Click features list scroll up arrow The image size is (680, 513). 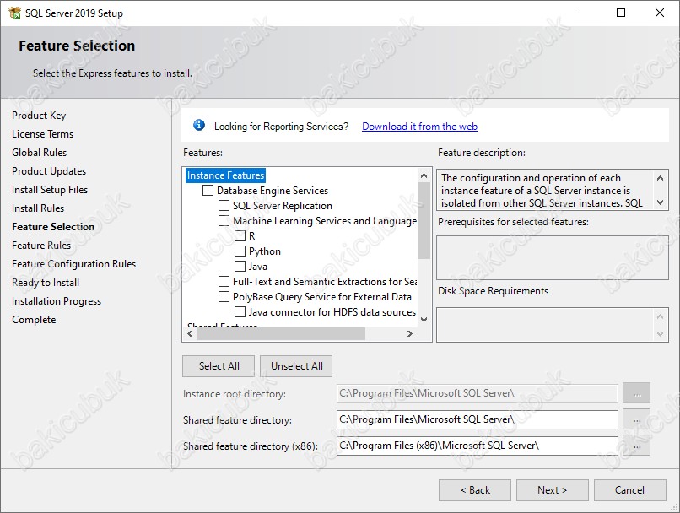point(424,175)
